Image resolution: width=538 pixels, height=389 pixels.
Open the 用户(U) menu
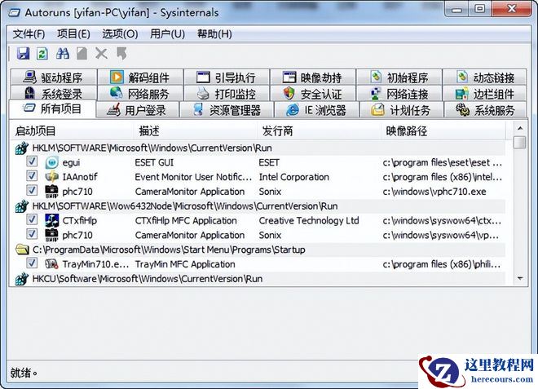[x=167, y=34]
